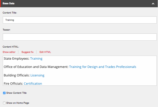Click the 'Content Title:' field label
This screenshot has height=107, width=158.
[x=10, y=13]
